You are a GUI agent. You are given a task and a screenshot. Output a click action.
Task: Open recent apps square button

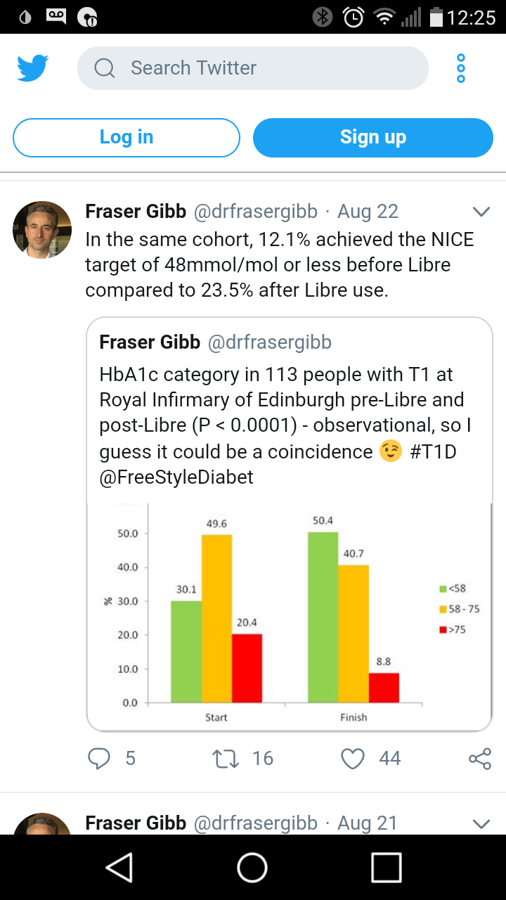click(x=386, y=868)
